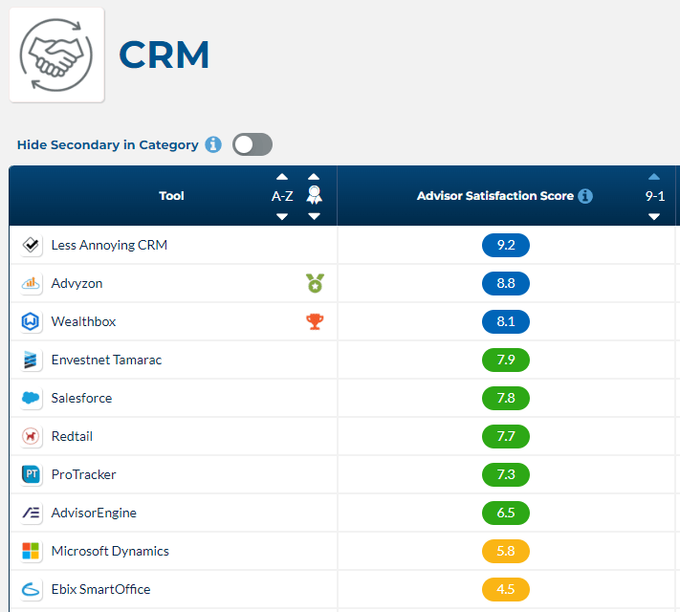The image size is (680, 612).
Task: Open info icon next to Advisor Satisfaction Score
Action: [585, 196]
